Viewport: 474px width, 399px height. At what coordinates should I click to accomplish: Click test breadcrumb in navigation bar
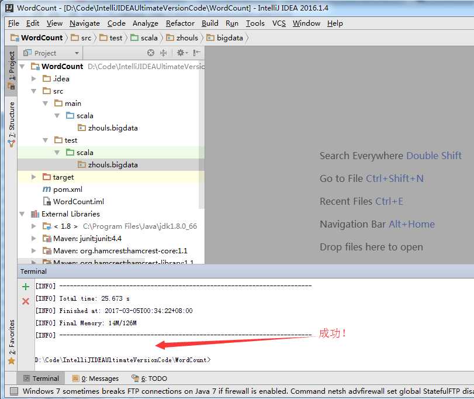(111, 38)
